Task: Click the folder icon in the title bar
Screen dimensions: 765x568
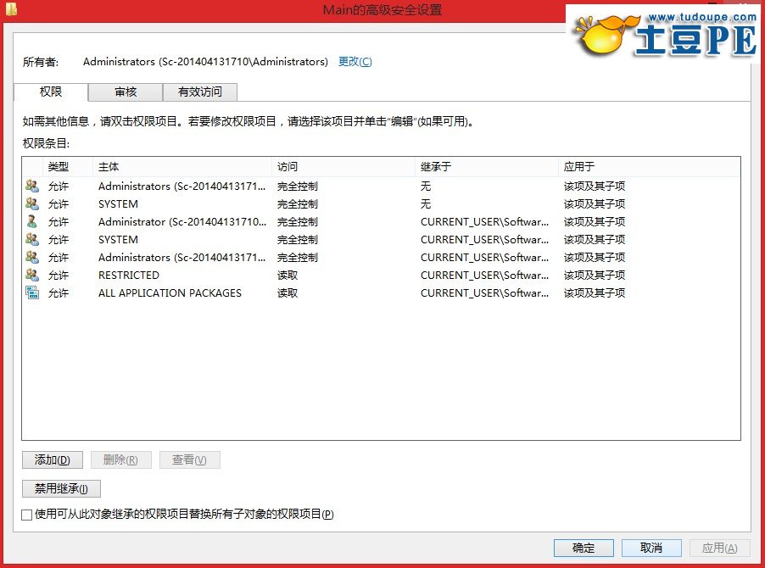Action: pyautogui.click(x=9, y=10)
